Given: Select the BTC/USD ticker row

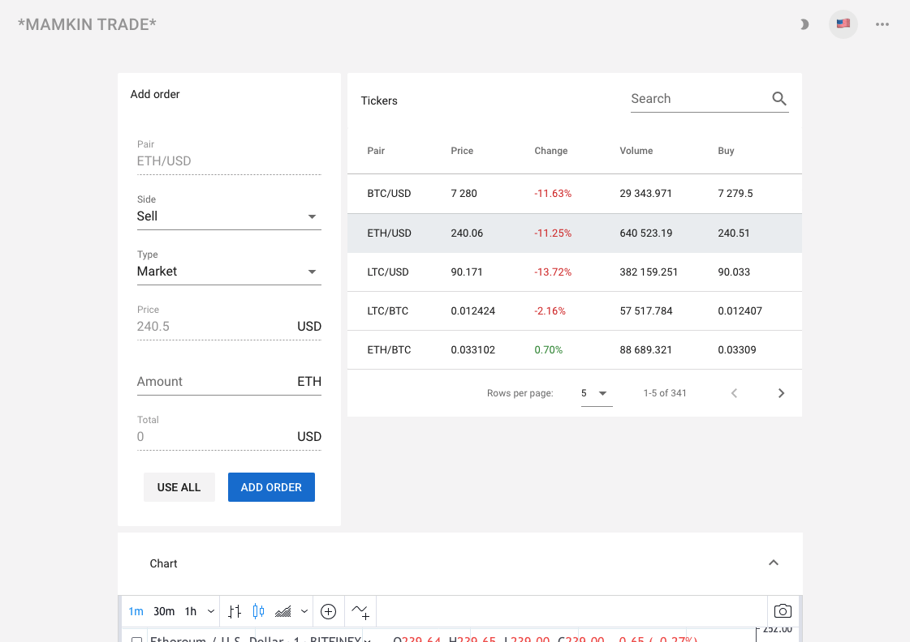Looking at the screenshot, I should [575, 194].
